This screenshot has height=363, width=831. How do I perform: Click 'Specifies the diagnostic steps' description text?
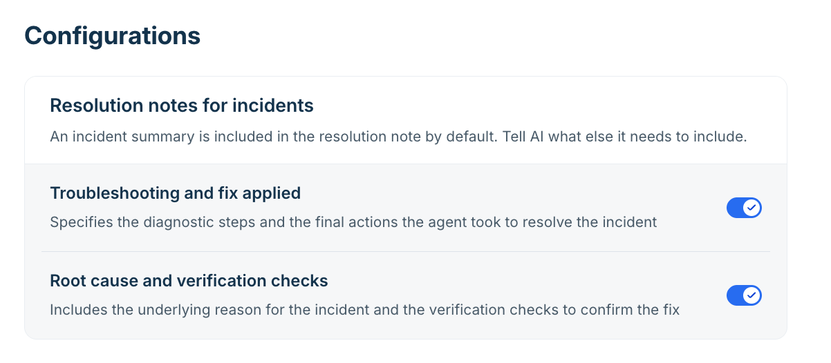[353, 222]
